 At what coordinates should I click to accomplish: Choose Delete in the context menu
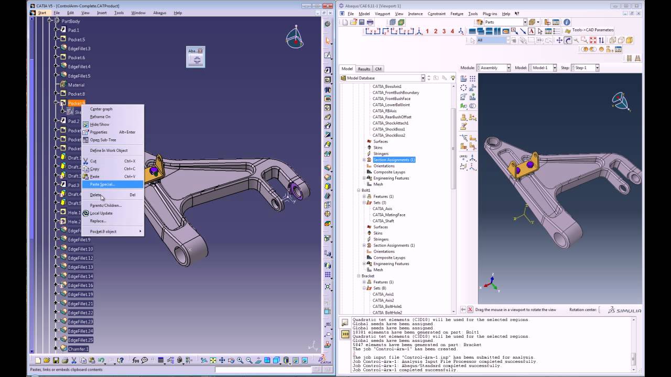click(x=113, y=195)
